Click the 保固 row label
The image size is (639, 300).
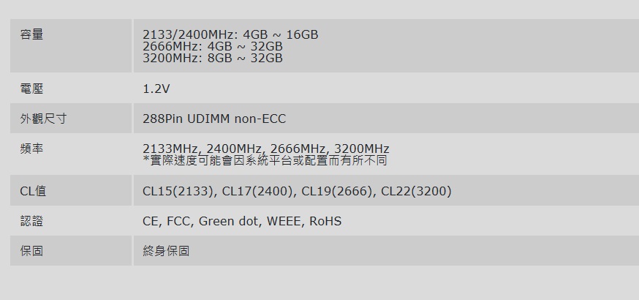tap(31, 251)
